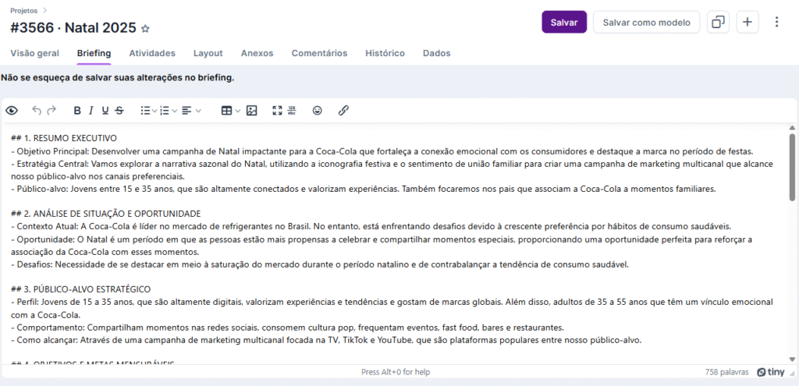Click the 'Como alcançar' line
799x386 pixels.
325,340
